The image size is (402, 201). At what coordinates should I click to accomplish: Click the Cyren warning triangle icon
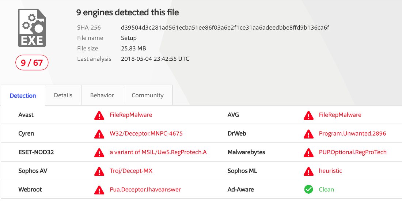pyautogui.click(x=99, y=134)
